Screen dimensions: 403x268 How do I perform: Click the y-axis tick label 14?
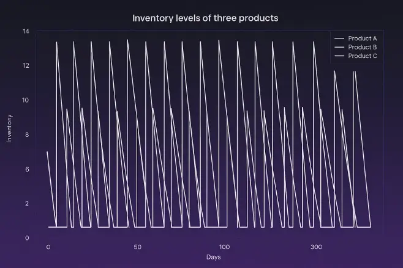[x=26, y=31]
